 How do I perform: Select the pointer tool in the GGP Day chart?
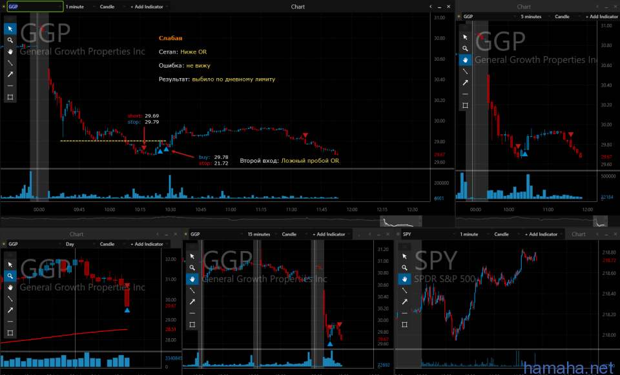[x=10, y=265]
